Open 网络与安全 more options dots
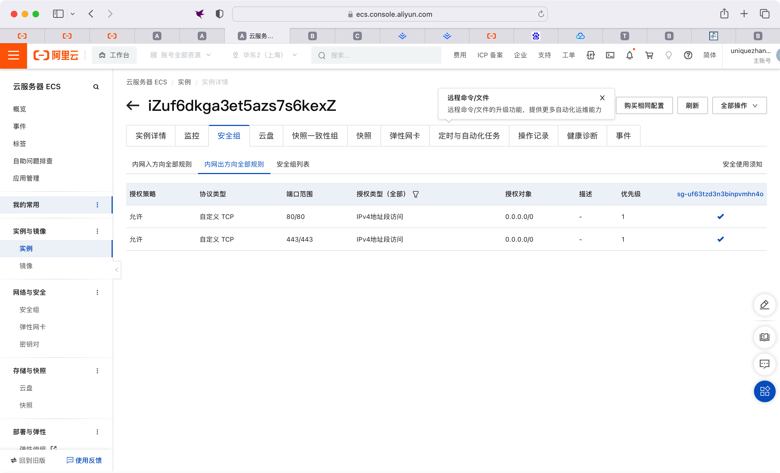This screenshot has width=780, height=473. pyautogui.click(x=97, y=292)
